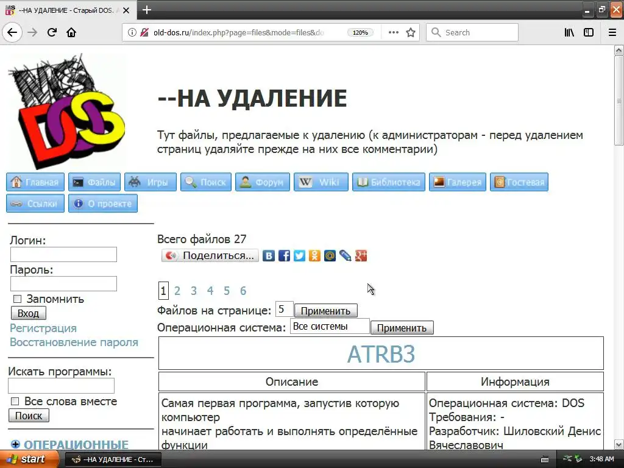The height and width of the screenshot is (468, 624).
Task: Click the page scrollbar down arrow
Action: [x=619, y=444]
